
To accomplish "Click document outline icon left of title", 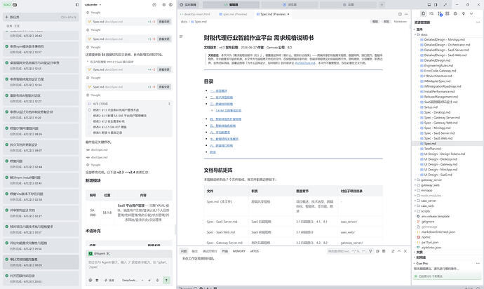I will pyautogui.click(x=181, y=36).
